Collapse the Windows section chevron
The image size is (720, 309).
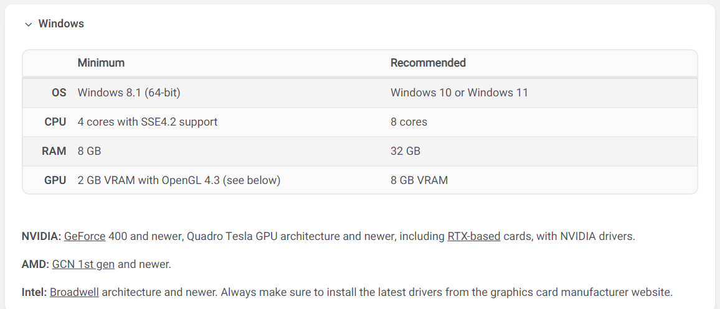coord(28,24)
